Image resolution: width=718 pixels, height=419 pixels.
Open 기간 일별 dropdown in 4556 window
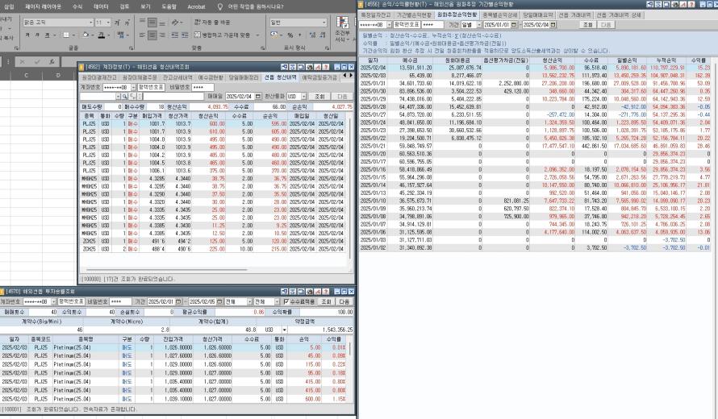479,25
